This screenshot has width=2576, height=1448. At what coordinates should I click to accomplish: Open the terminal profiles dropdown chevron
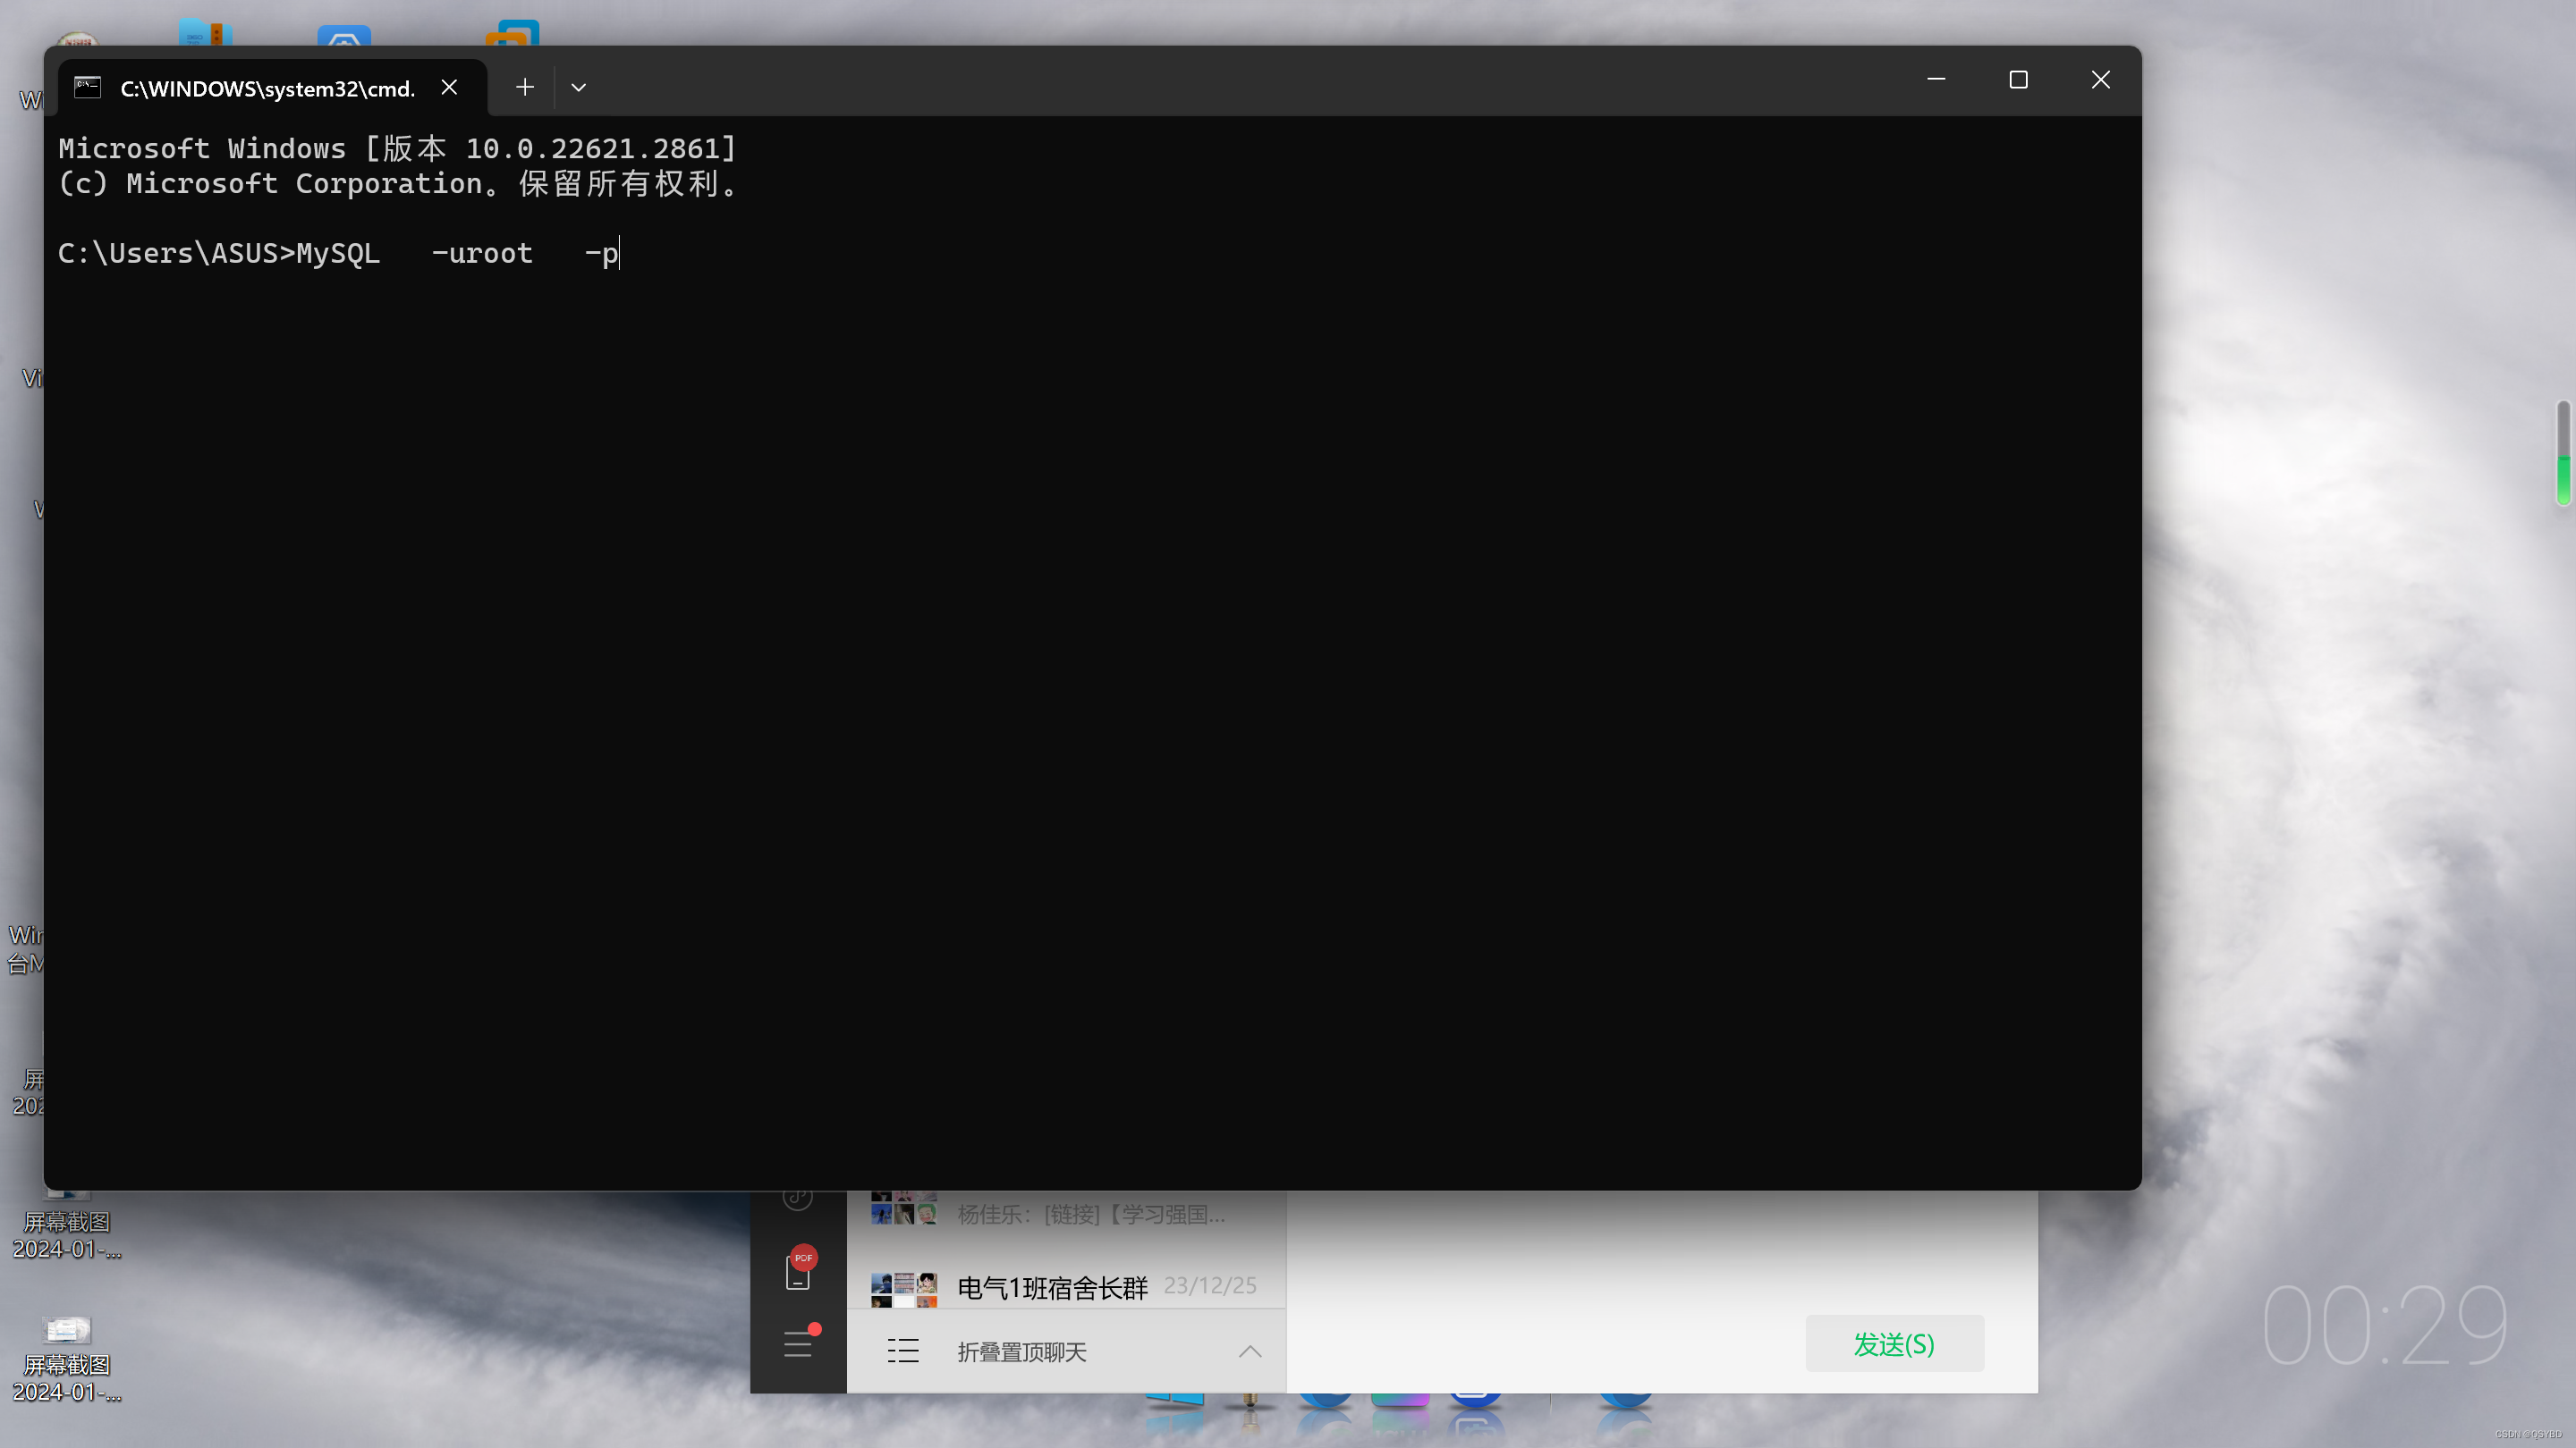coord(579,88)
